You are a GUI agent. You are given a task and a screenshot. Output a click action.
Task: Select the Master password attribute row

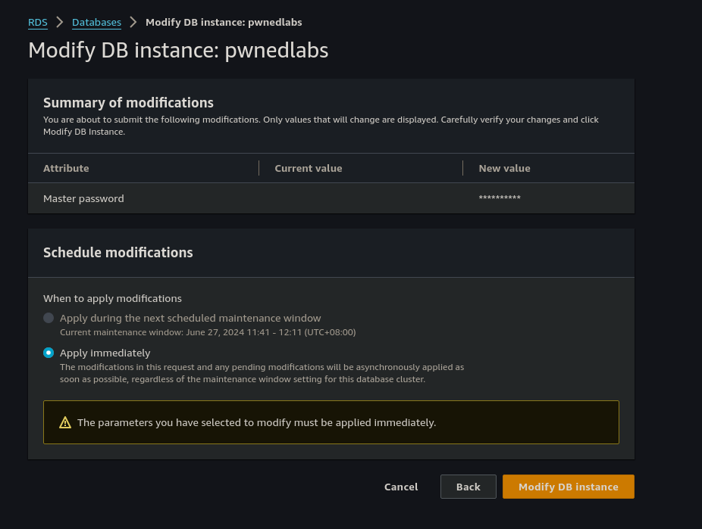click(83, 198)
